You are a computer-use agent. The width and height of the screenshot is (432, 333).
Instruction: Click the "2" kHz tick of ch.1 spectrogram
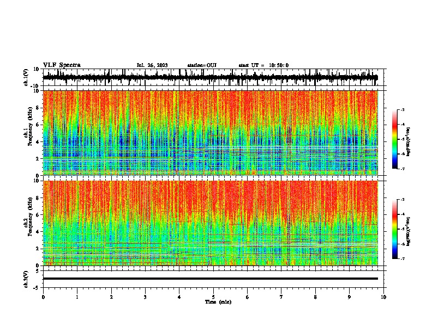pos(38,158)
